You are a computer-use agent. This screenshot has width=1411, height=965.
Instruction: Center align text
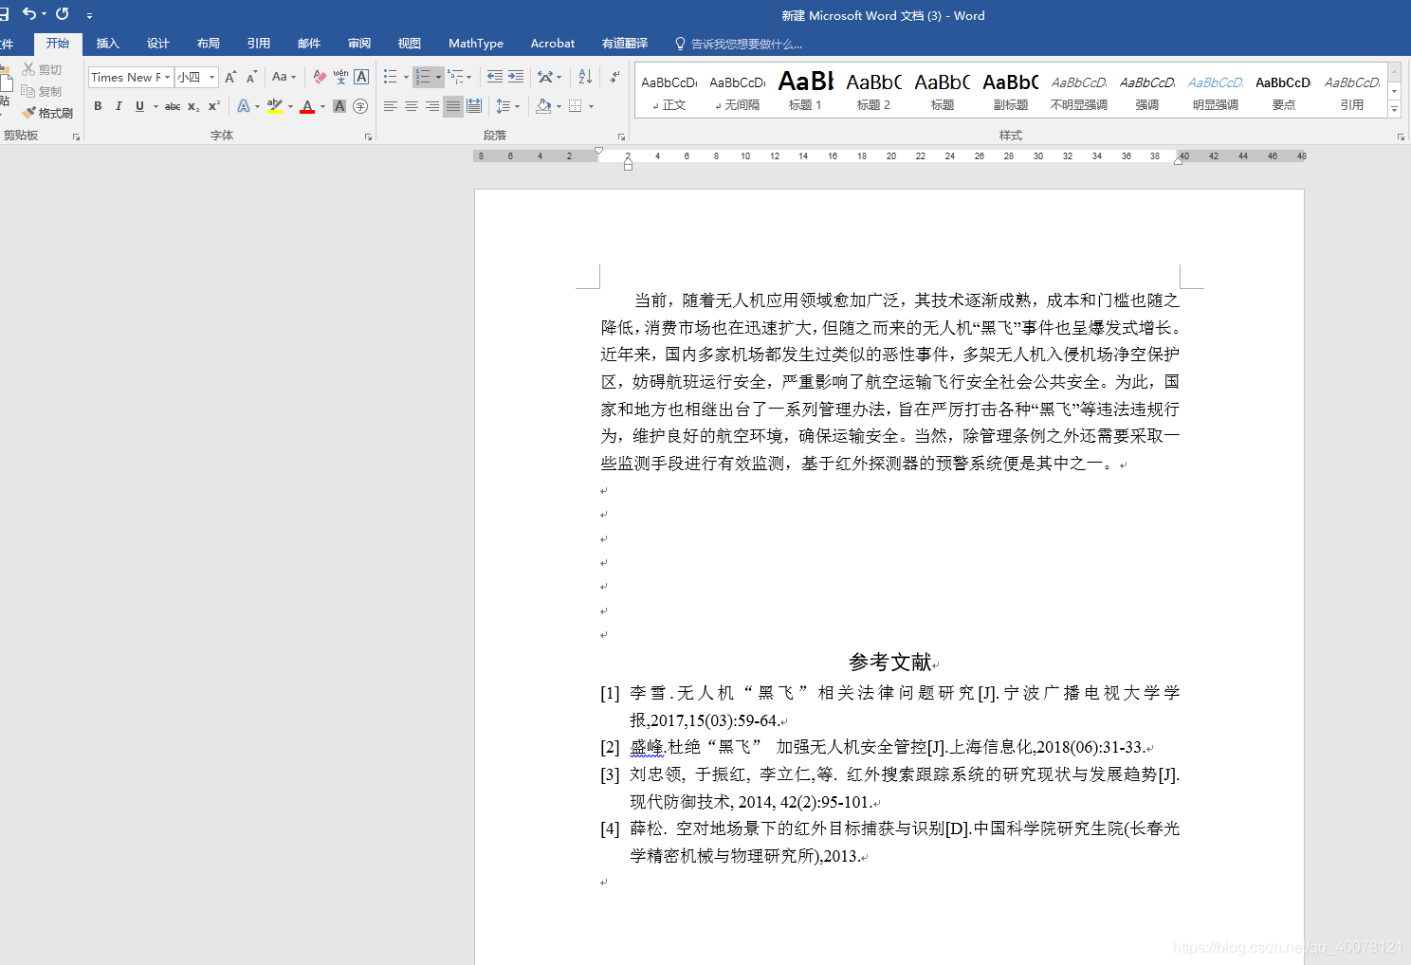(x=412, y=106)
